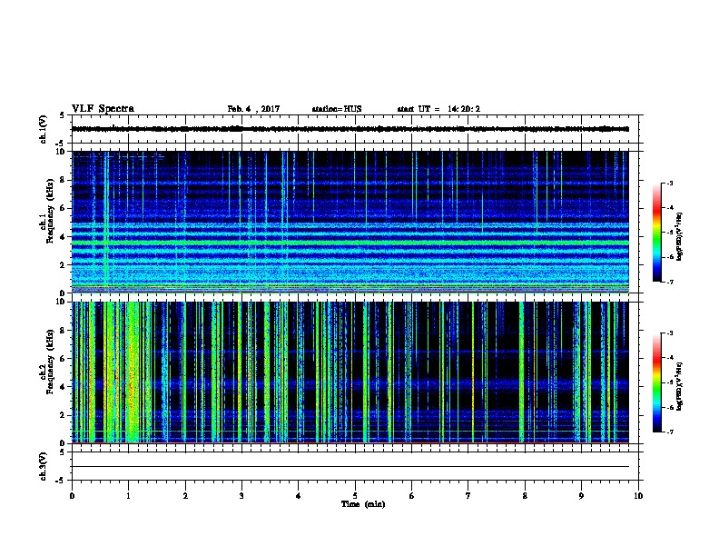Click the "4" kHz tick on ch.2 frequency axis

coord(63,387)
